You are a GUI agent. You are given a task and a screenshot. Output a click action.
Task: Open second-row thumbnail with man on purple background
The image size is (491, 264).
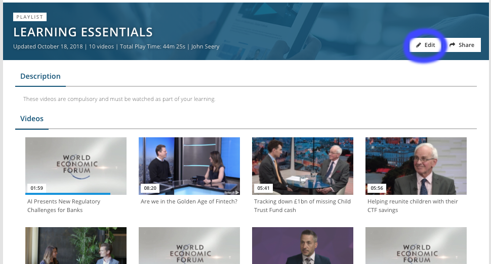[303, 245]
